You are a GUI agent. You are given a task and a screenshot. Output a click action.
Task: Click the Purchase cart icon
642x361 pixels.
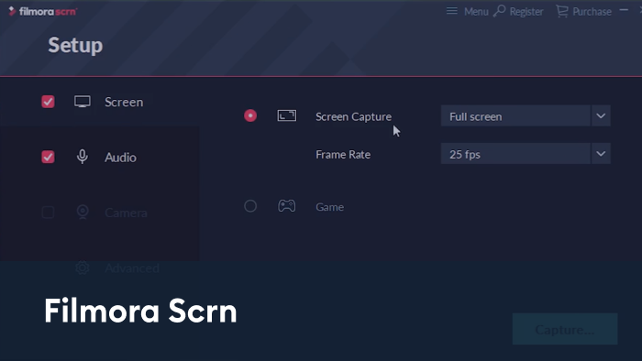561,11
